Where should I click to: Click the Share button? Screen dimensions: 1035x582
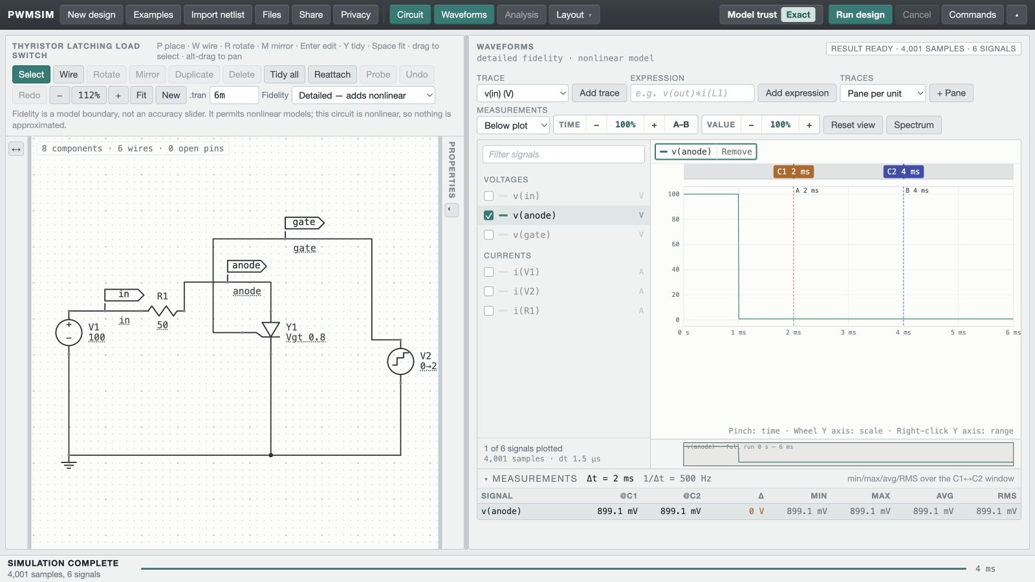[311, 15]
